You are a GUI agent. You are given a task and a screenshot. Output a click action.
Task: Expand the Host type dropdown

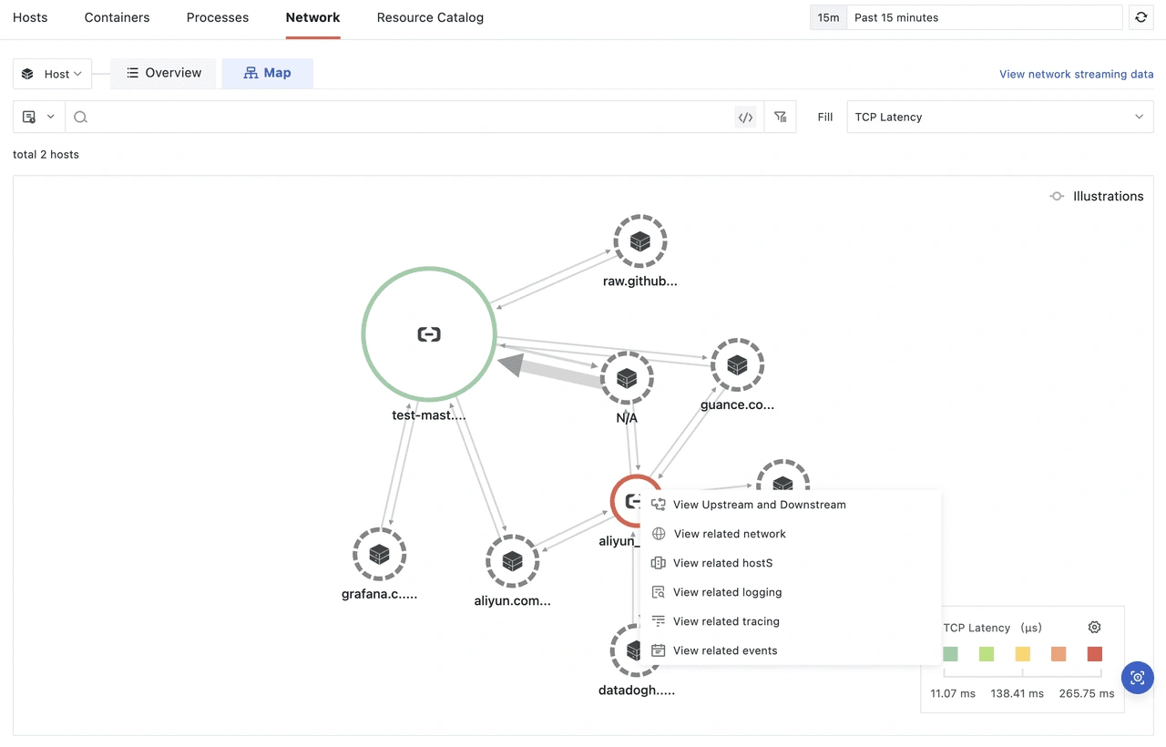point(53,74)
